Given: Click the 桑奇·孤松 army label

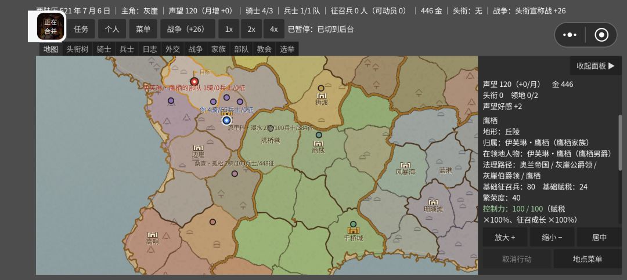Looking at the screenshot, I should point(235,163).
